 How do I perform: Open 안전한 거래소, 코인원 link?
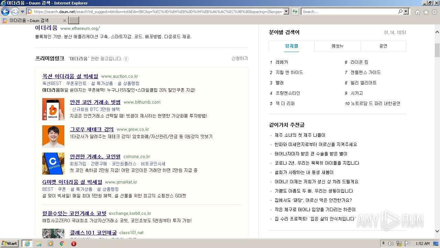(95, 156)
